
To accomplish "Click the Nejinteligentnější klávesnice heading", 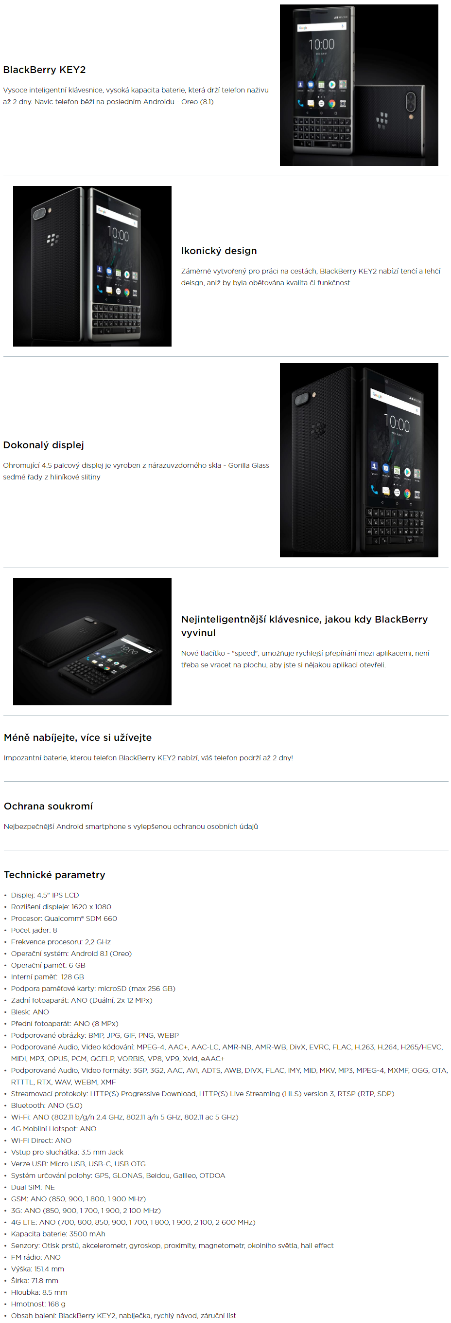I will click(304, 626).
